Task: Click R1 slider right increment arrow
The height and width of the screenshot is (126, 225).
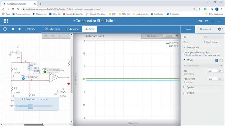Action: [x=52, y=106]
